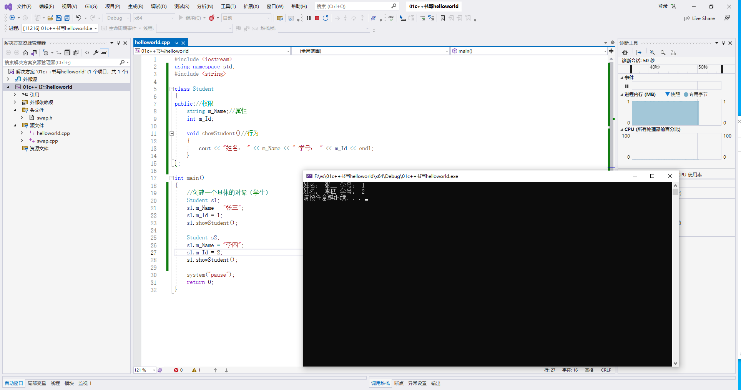Screen dimensions: 741x390
Task: Open the 文件(F) menu
Action: click(24, 6)
